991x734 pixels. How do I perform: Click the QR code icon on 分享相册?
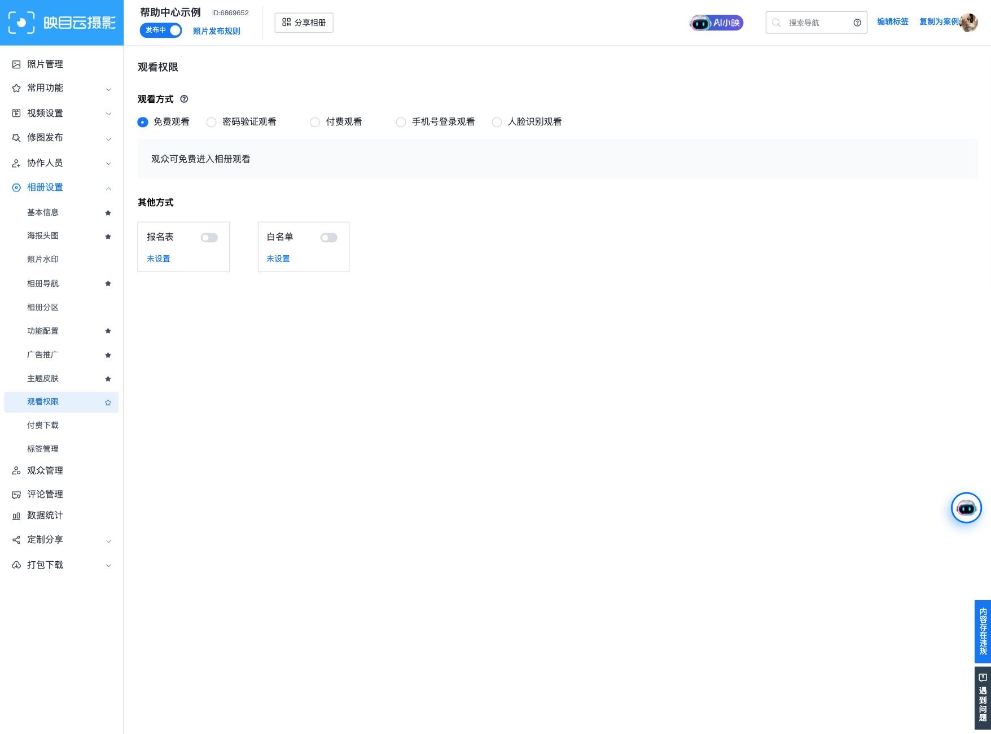286,23
